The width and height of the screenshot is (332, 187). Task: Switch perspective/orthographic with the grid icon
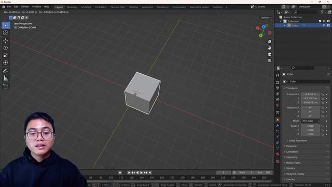click(269, 60)
